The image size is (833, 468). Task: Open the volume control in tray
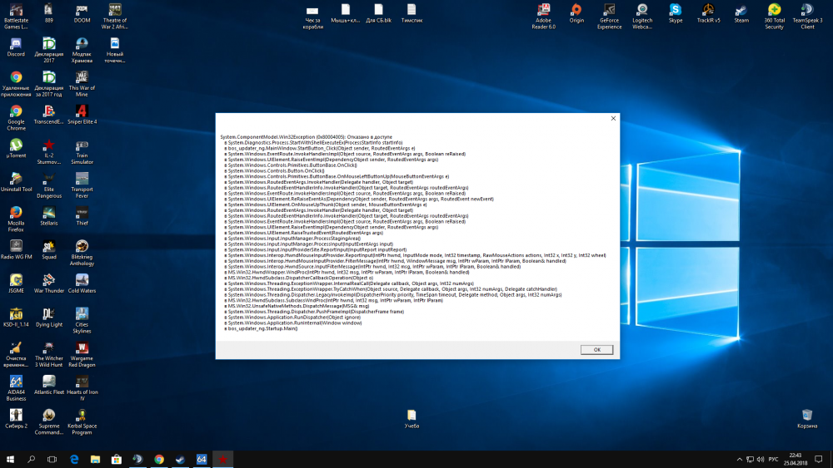click(760, 459)
